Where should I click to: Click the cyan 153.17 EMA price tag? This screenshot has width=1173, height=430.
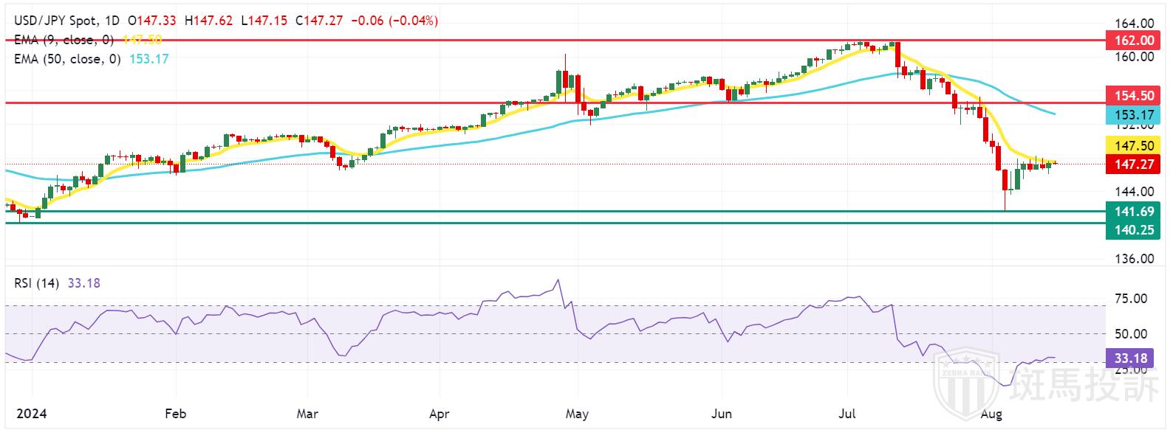point(1133,114)
